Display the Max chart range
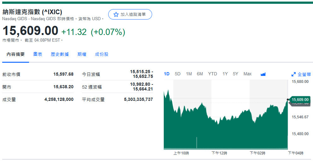 (x=247, y=74)
